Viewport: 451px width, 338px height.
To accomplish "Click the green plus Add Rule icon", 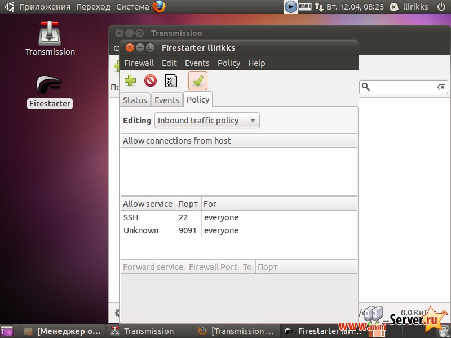I will 130,81.
